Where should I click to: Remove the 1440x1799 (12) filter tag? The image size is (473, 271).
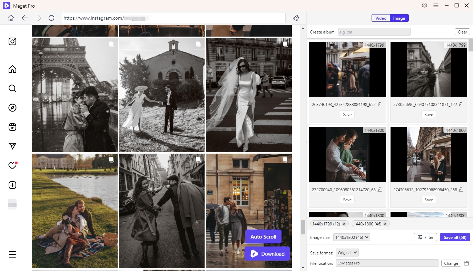point(344,224)
